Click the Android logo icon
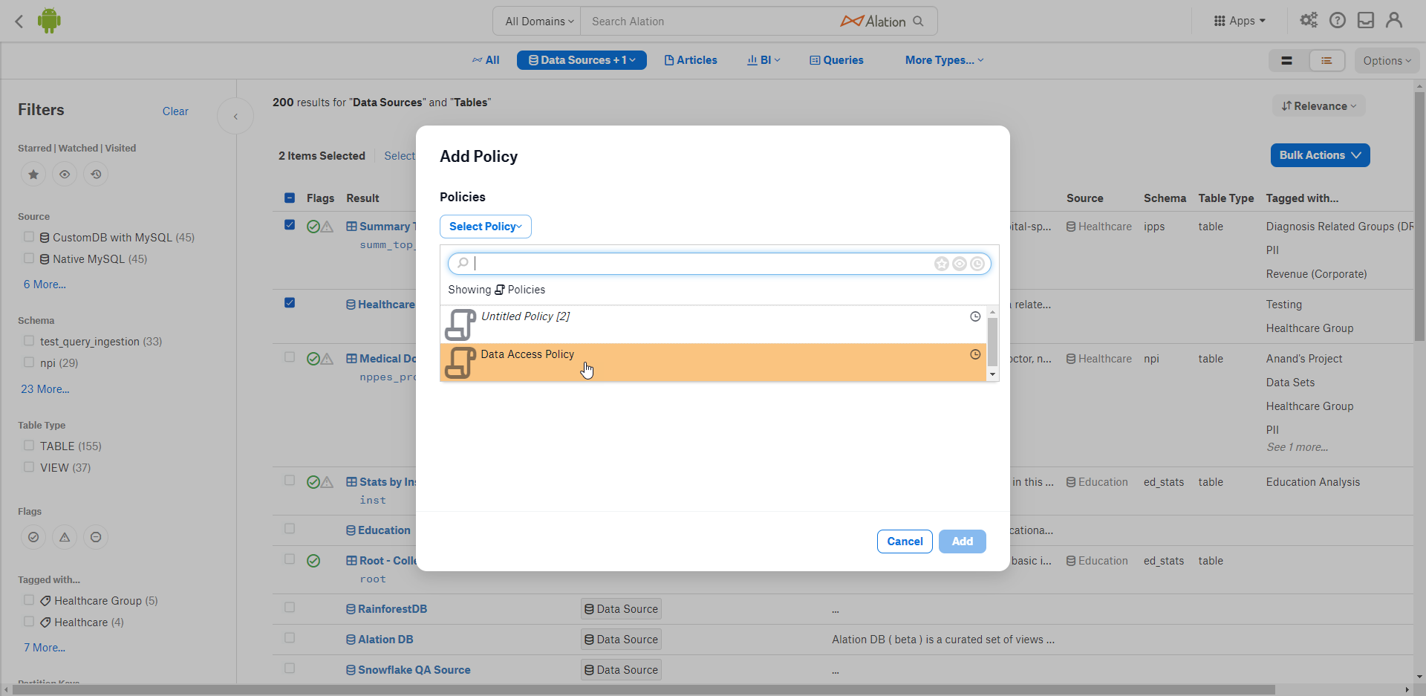The width and height of the screenshot is (1426, 696). point(49,21)
